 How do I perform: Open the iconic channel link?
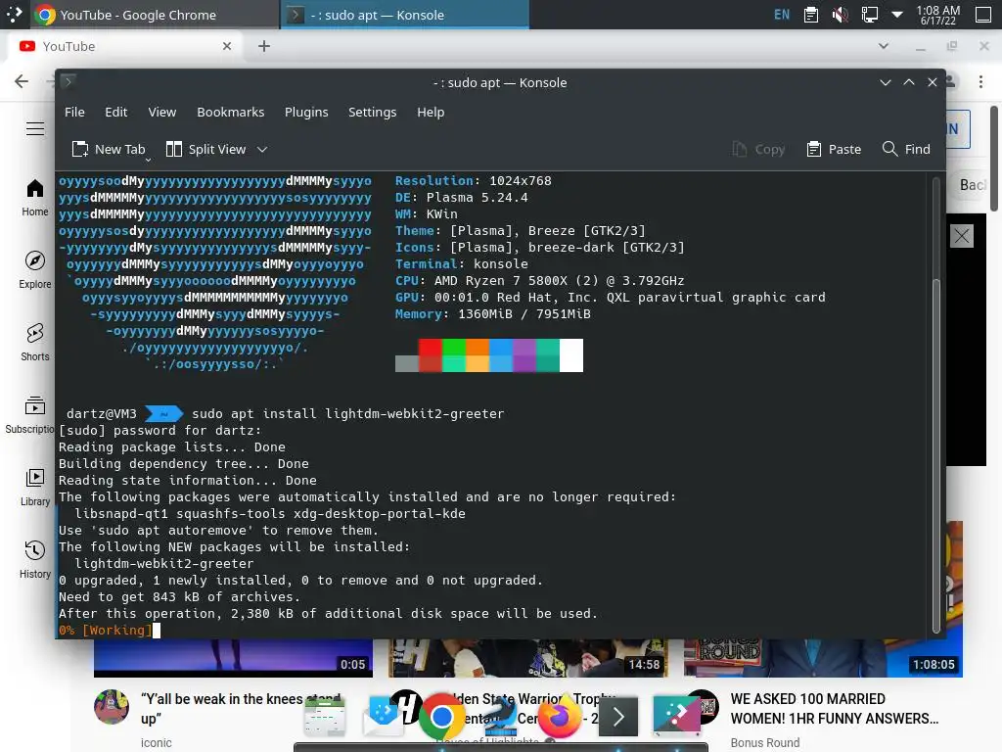coord(157,742)
